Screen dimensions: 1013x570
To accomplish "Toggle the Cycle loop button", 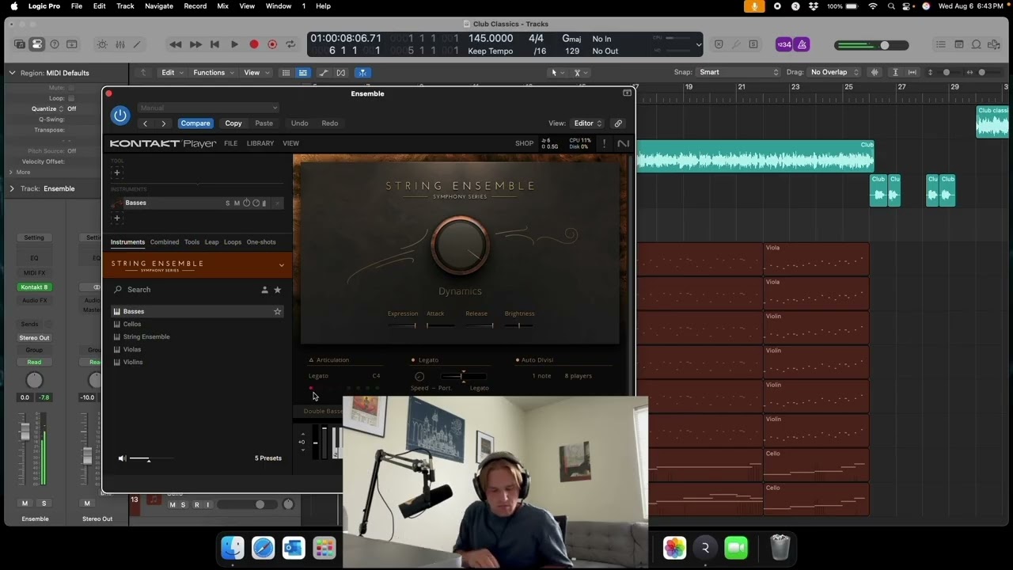I will pyautogui.click(x=290, y=44).
